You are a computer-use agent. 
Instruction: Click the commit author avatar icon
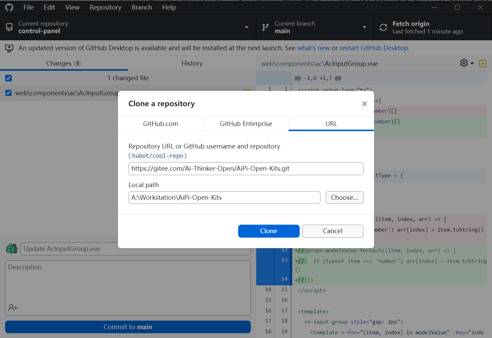click(x=12, y=249)
